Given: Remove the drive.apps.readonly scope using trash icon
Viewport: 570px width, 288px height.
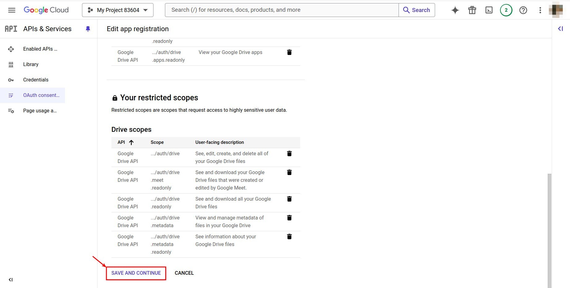Looking at the screenshot, I should 289,52.
